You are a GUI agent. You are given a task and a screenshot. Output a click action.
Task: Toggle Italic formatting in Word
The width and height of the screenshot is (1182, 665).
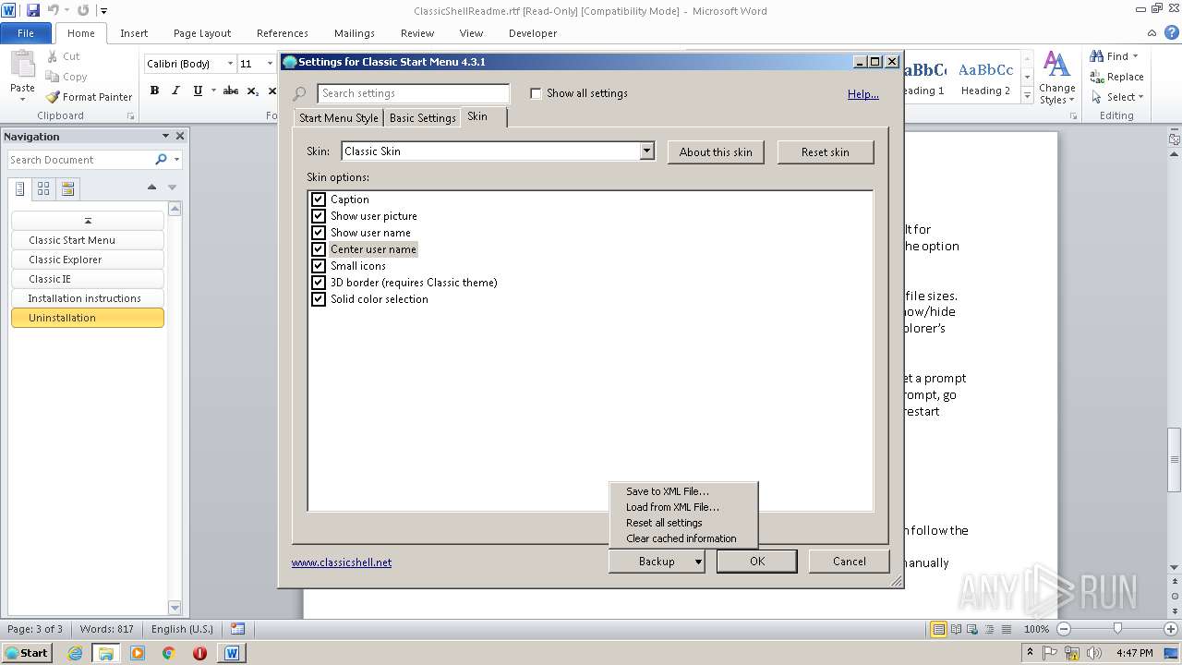point(175,91)
